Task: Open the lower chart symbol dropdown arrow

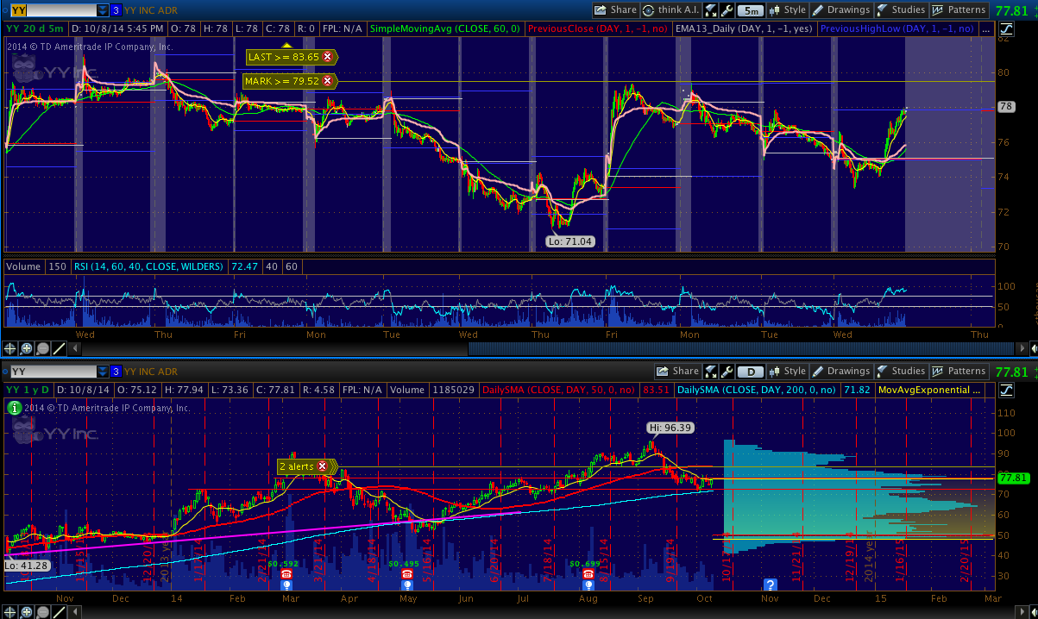Action: tap(103, 372)
